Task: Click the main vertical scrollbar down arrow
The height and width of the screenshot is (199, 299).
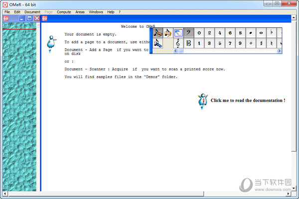Action: coord(294,189)
